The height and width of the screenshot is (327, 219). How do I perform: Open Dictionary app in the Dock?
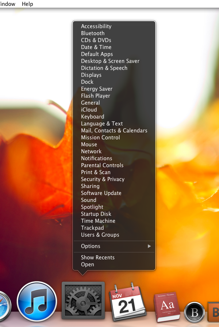pyautogui.click(x=168, y=307)
